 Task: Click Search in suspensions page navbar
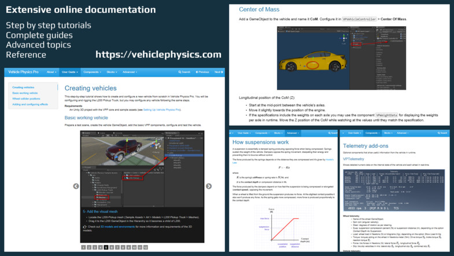(x=333, y=133)
